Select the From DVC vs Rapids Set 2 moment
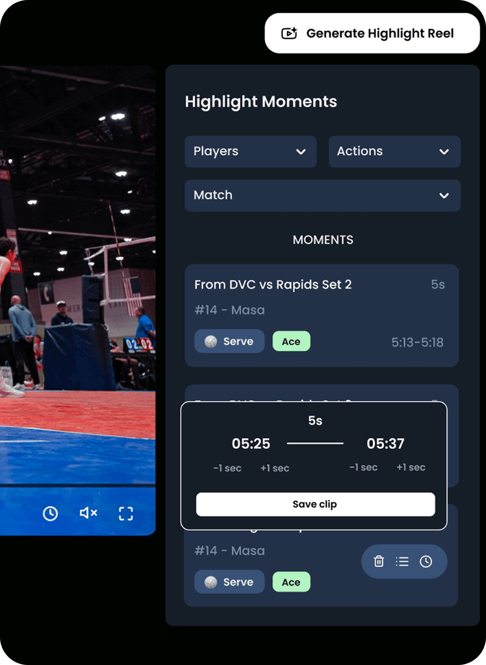Image resolution: width=486 pixels, height=665 pixels. click(322, 315)
